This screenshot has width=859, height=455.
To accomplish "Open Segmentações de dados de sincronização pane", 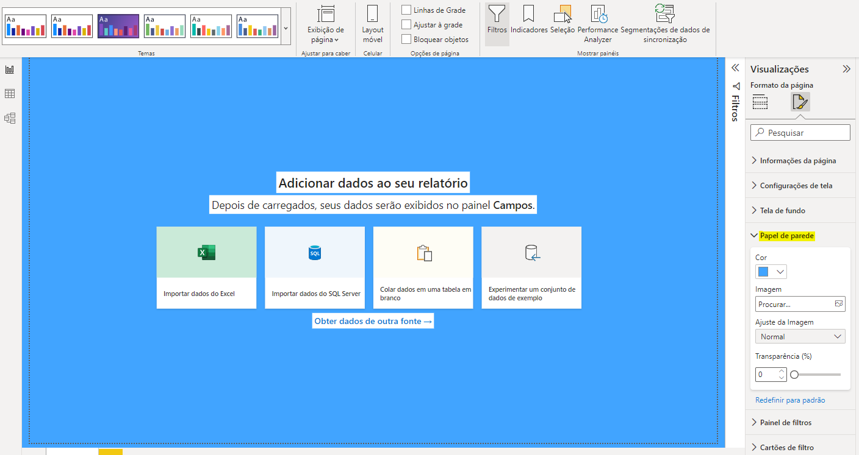I will [x=665, y=24].
